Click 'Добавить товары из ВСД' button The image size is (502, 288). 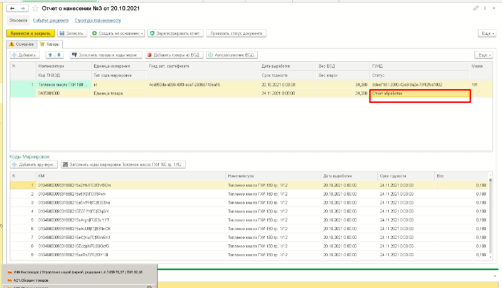tap(174, 55)
